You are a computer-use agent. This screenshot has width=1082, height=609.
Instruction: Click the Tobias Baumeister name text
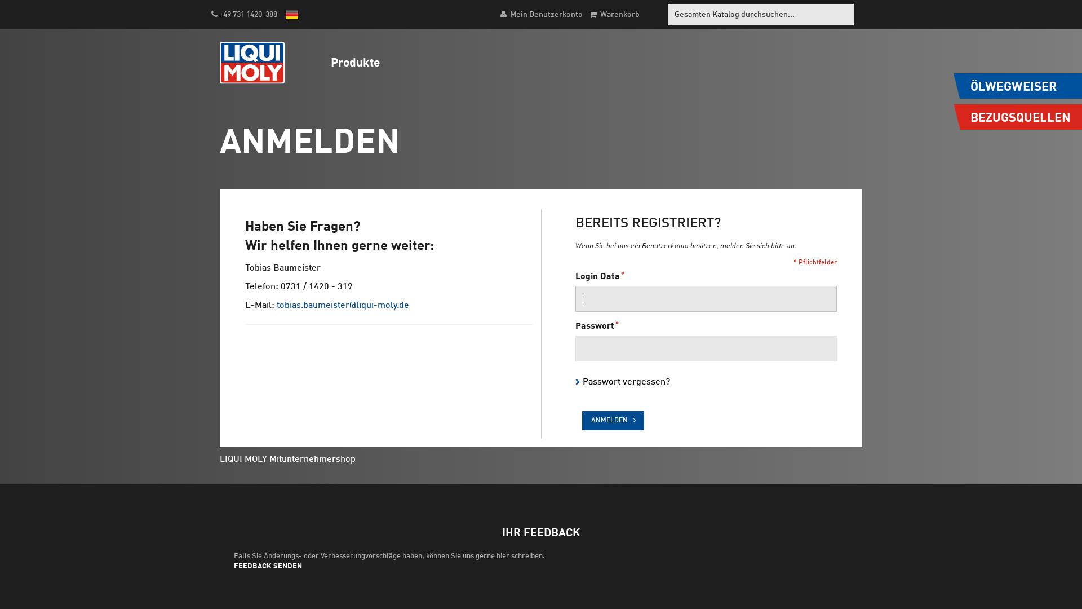283,268
